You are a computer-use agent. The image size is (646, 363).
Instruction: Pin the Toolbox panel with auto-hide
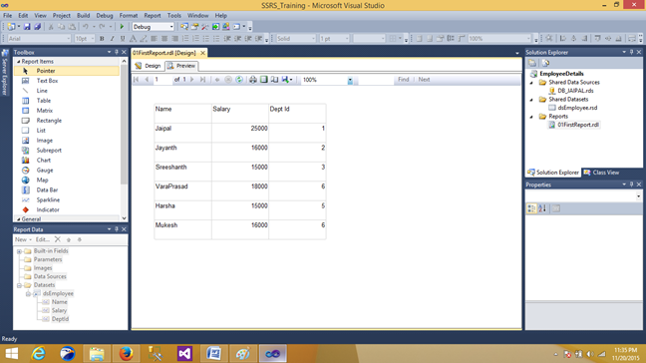click(117, 52)
